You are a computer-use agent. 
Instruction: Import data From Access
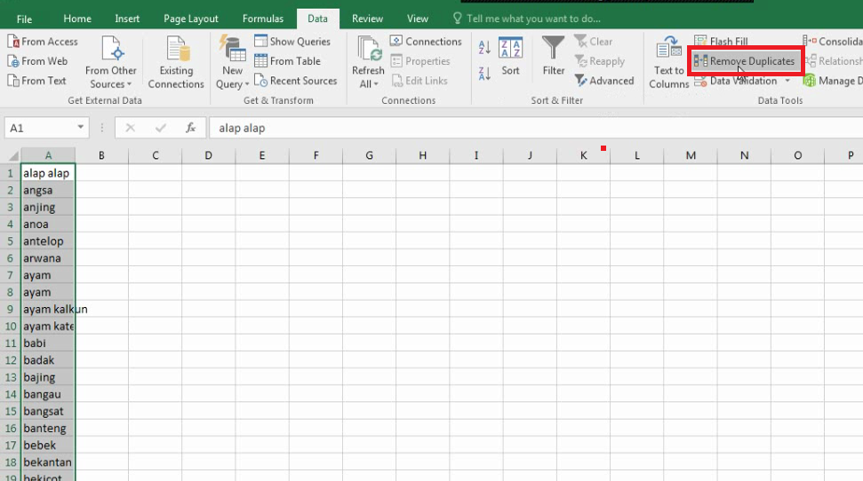coord(43,42)
